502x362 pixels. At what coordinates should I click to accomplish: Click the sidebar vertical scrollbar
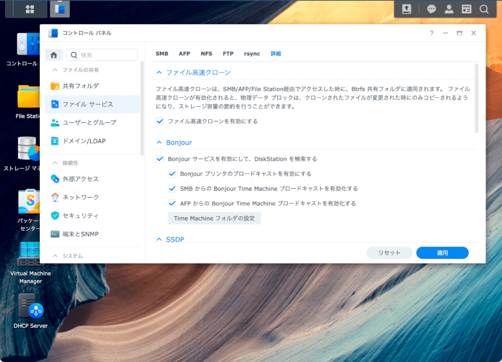tap(142, 109)
